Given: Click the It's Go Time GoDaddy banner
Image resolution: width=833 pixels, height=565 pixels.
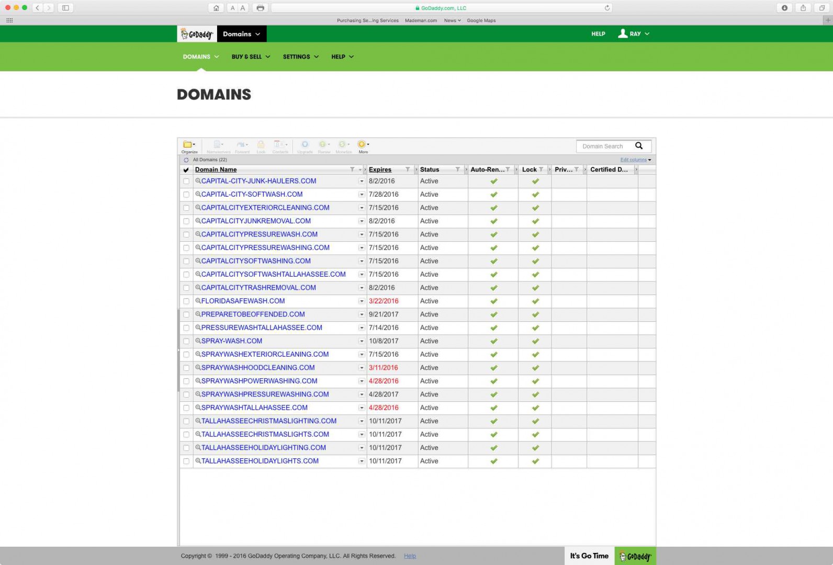Looking at the screenshot, I should 610,556.
